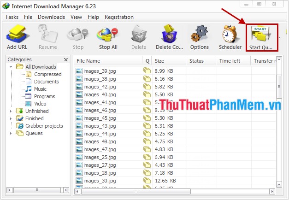Open the Registration menu
Image resolution: width=289 pixels, height=200 pixels.
[119, 17]
